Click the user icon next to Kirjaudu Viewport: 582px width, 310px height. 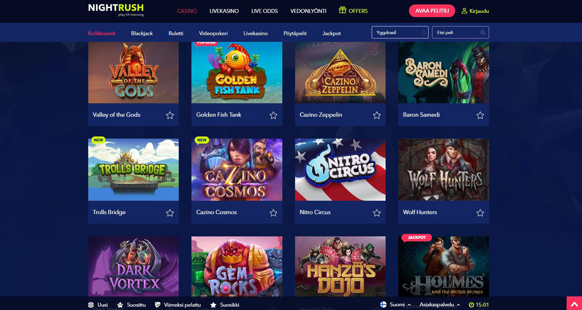[464, 11]
